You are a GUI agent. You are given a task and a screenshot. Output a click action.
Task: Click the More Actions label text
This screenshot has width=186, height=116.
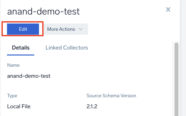61,29
